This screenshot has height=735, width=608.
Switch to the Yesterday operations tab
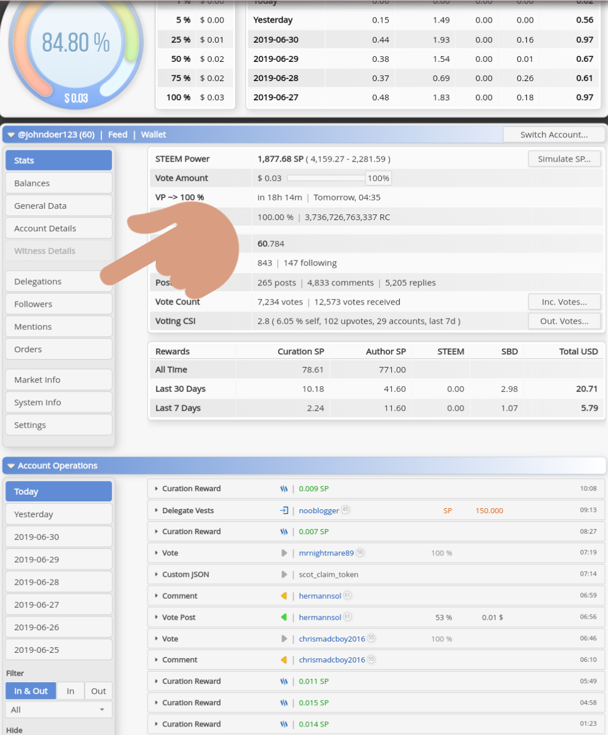(x=59, y=514)
